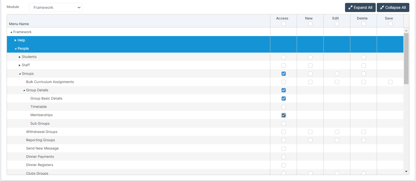Click the scrollbar down arrow
This screenshot has width=416, height=181.
pos(406,171)
